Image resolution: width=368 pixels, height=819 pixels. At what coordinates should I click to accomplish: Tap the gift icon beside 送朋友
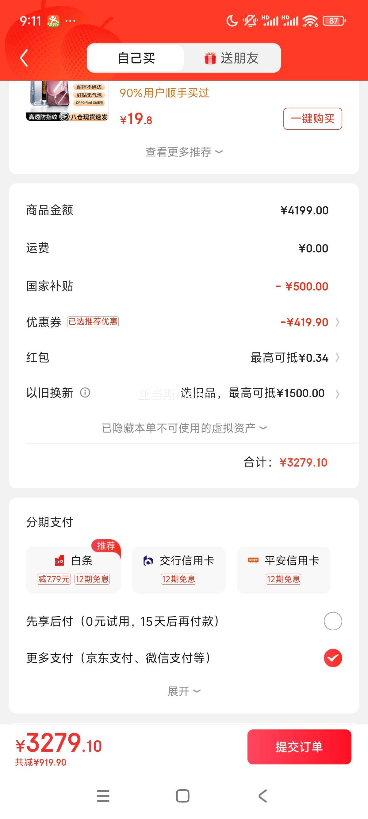point(210,58)
